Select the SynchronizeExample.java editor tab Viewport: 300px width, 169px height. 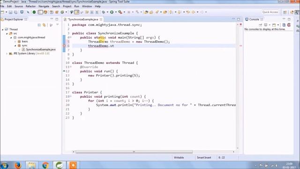coord(83,19)
